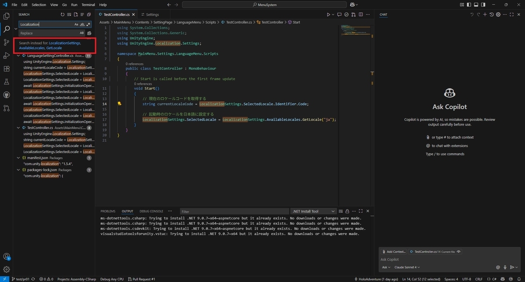Open the Selection menu
Viewport: 525px width, 282px height.
39,4
